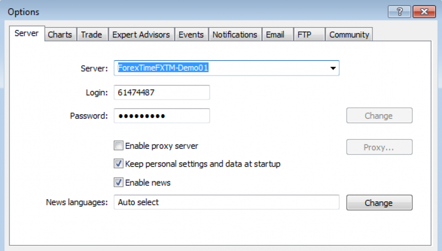Click the Login: label text

[97, 93]
